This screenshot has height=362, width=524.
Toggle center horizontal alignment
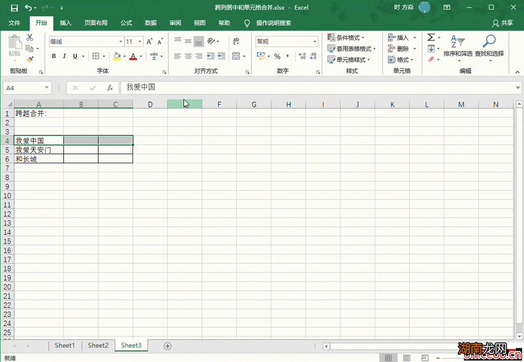pos(188,56)
